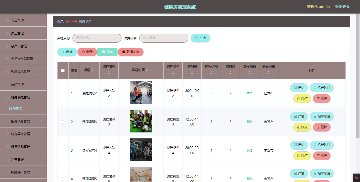Click the 健身活动管理 sidebar icon
360x182 pixels.
click(7, 147)
